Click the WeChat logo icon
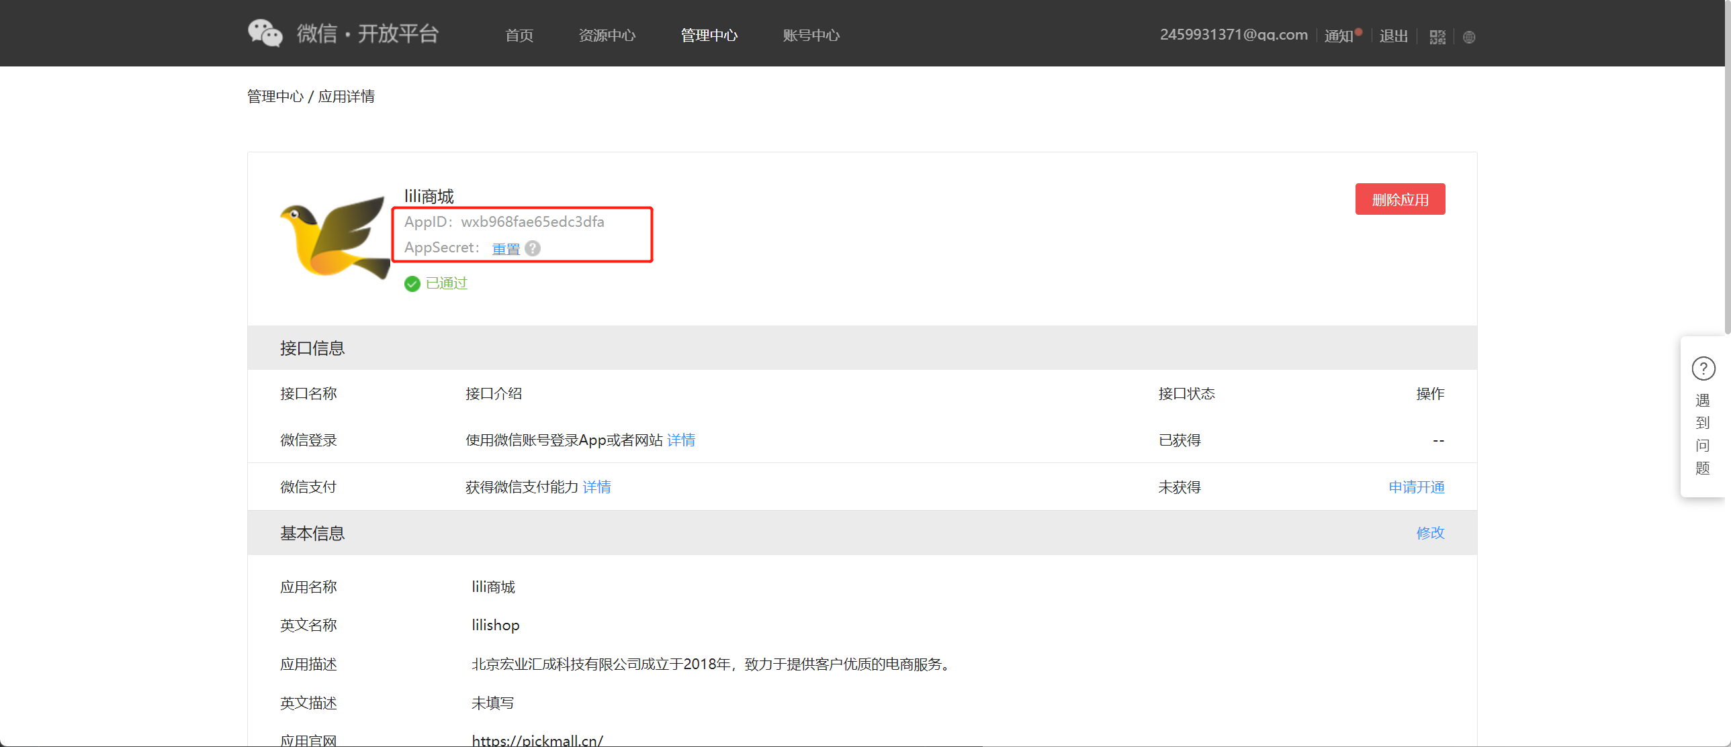 265,33
